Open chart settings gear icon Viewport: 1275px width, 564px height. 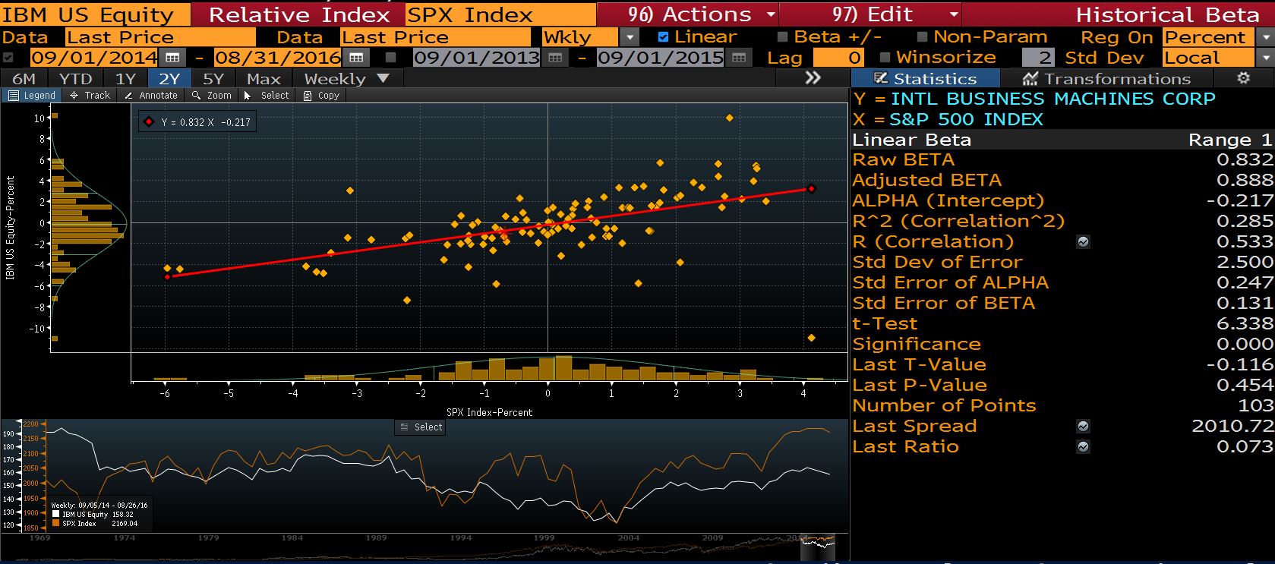click(1243, 78)
